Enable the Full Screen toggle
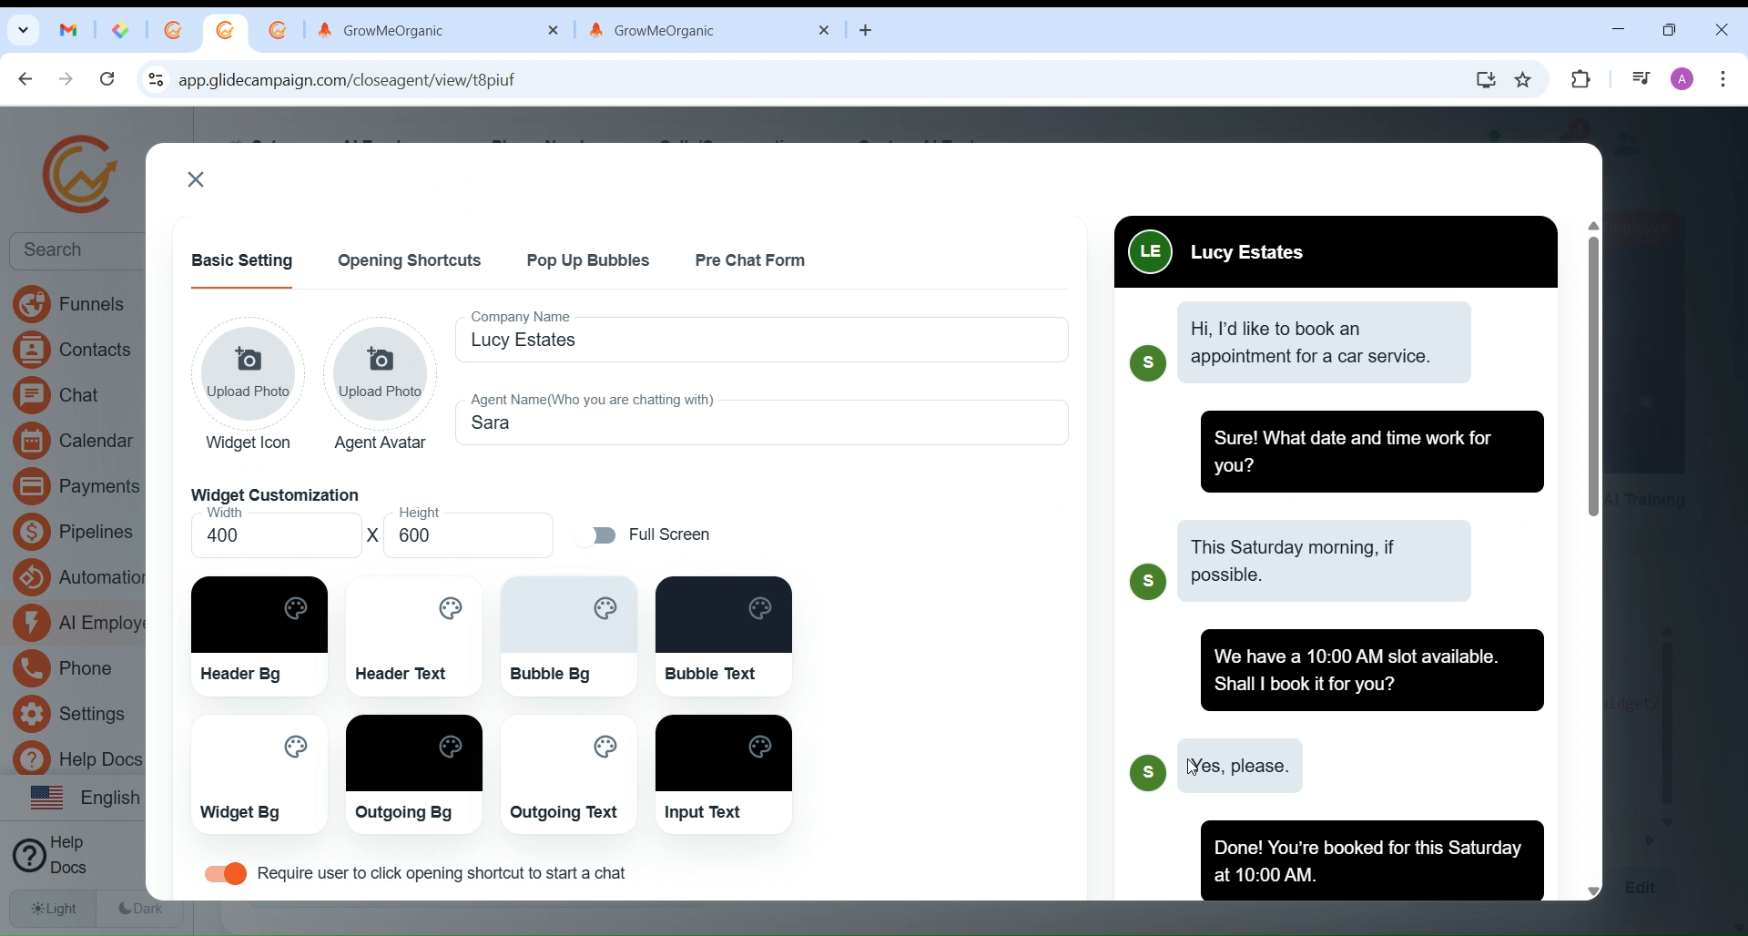The image size is (1748, 936). pyautogui.click(x=599, y=536)
